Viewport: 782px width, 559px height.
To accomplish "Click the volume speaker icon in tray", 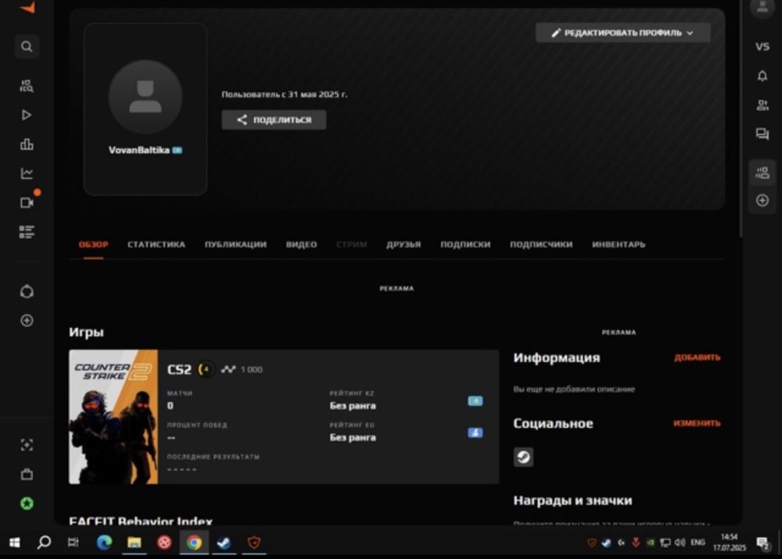I will [x=680, y=542].
